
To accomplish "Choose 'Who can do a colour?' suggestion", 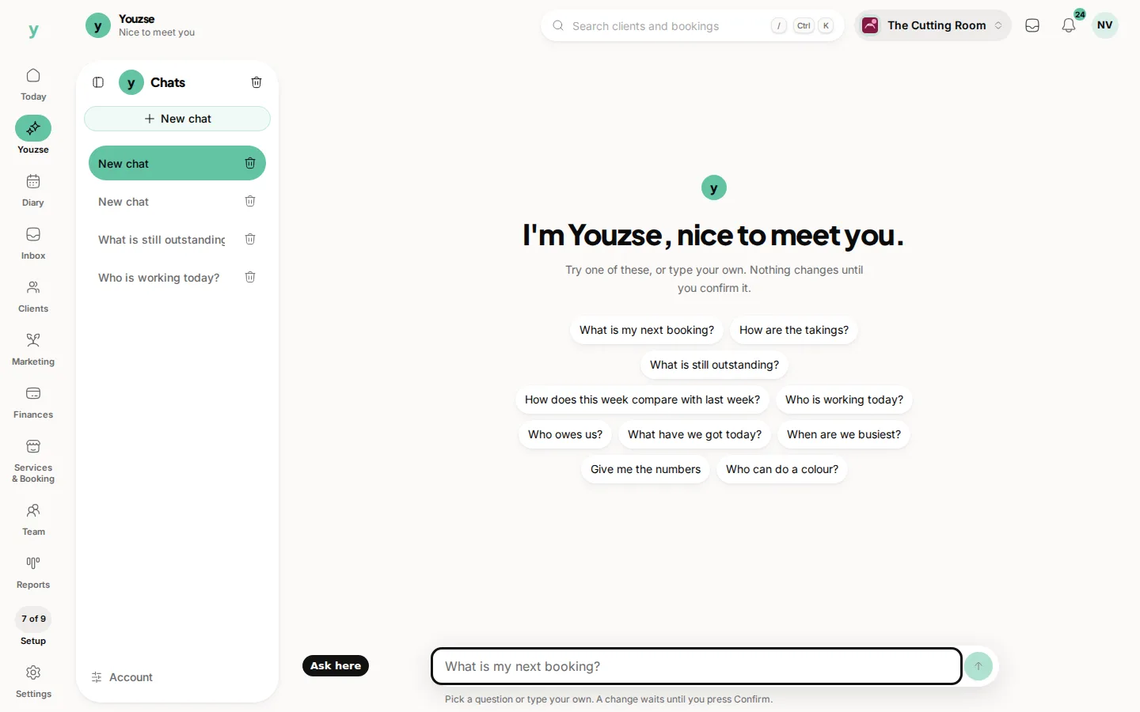I will tap(782, 469).
